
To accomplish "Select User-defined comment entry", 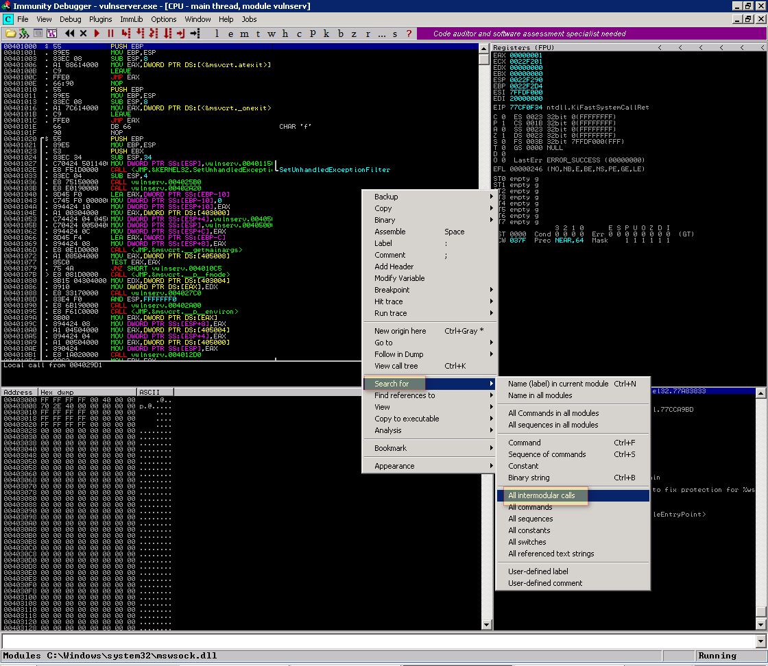I will click(x=573, y=583).
